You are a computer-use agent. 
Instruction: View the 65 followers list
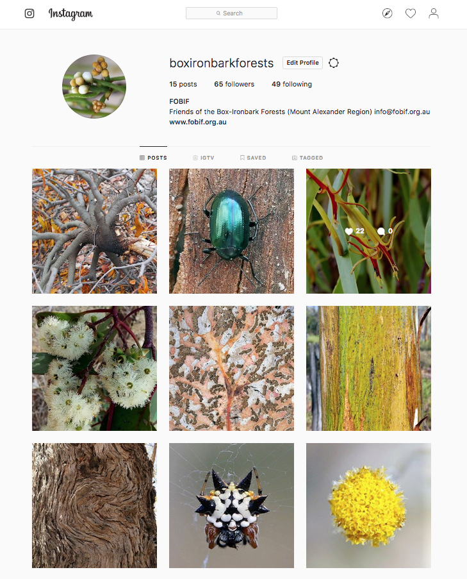(234, 84)
